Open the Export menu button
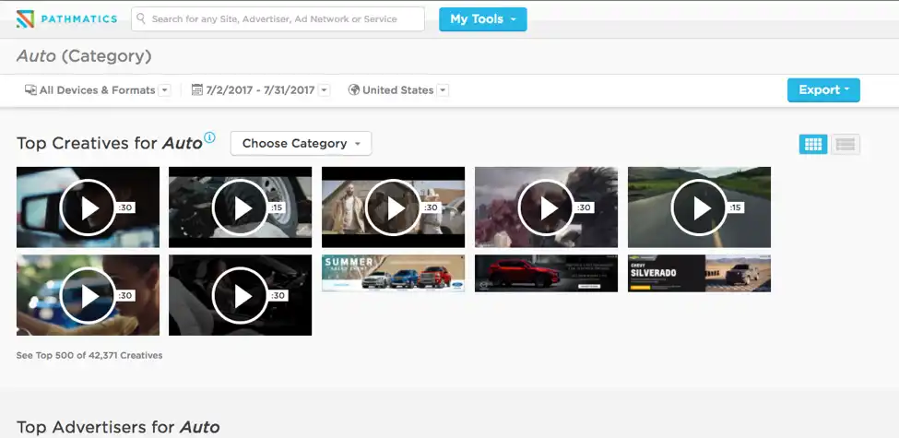 click(823, 90)
